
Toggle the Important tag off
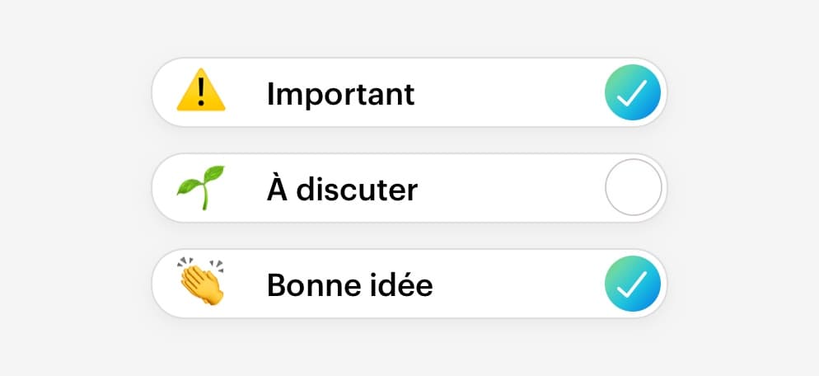[x=633, y=92]
